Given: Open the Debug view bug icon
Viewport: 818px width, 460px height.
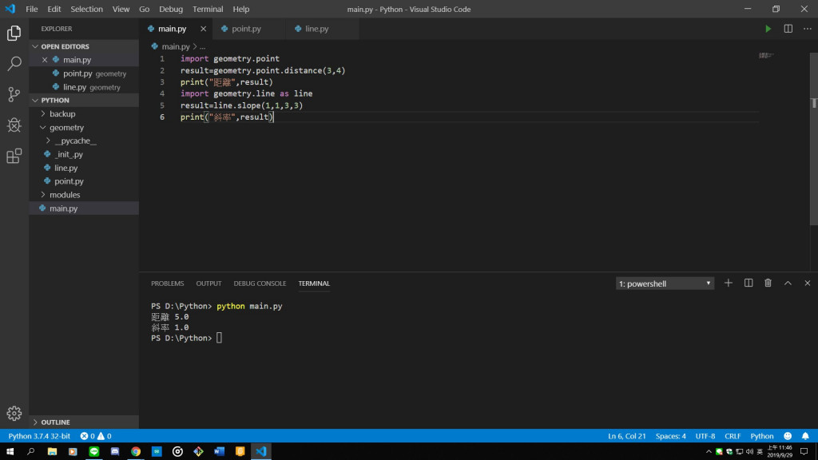Looking at the screenshot, I should [x=14, y=125].
